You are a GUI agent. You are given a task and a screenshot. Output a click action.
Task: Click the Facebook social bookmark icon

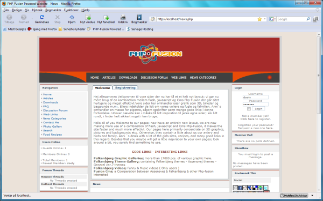[x=240, y=188]
